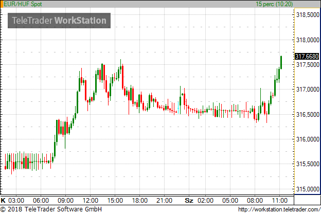Image resolution: width=321 pixels, height=214 pixels.
Task: Click the K day marker on time axis
Action: tap(3, 200)
